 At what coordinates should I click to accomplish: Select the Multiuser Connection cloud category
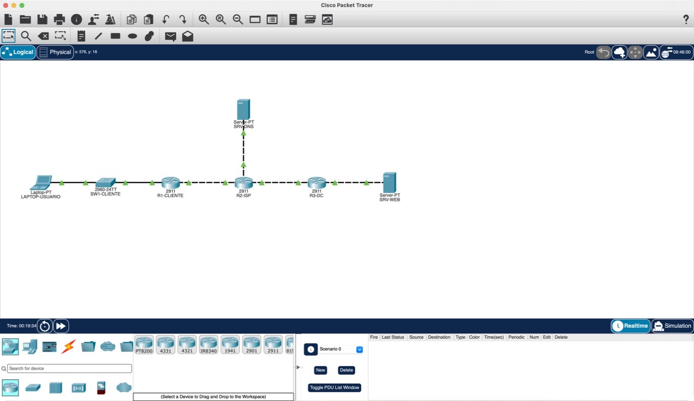pyautogui.click(x=108, y=346)
